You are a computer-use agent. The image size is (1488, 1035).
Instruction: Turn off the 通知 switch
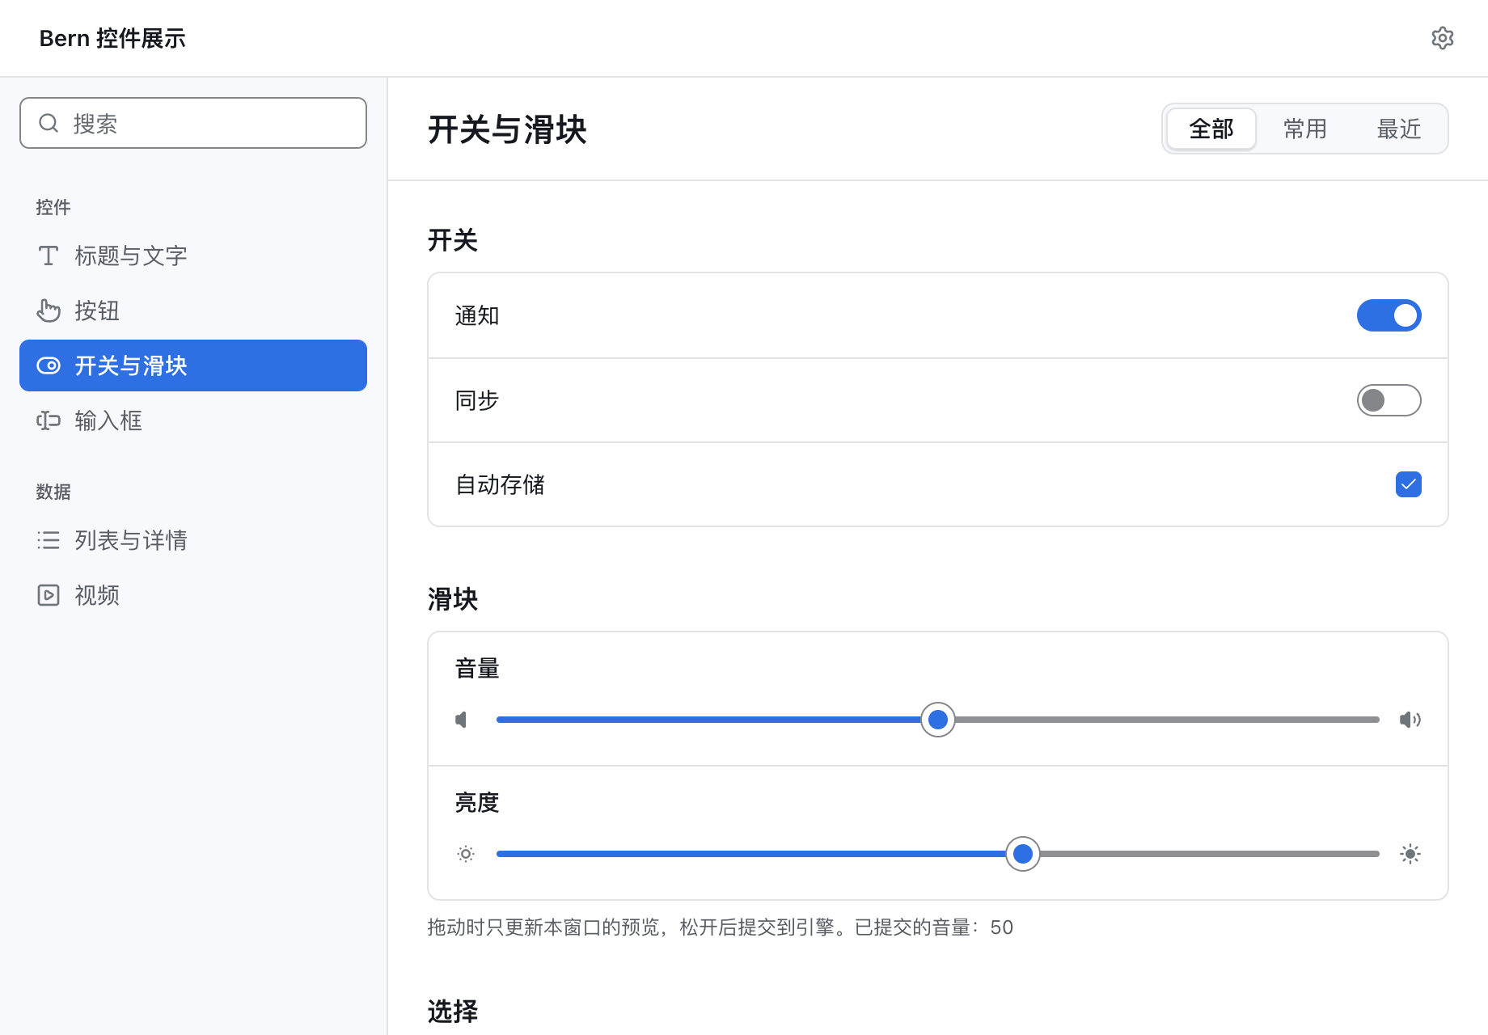(1389, 315)
